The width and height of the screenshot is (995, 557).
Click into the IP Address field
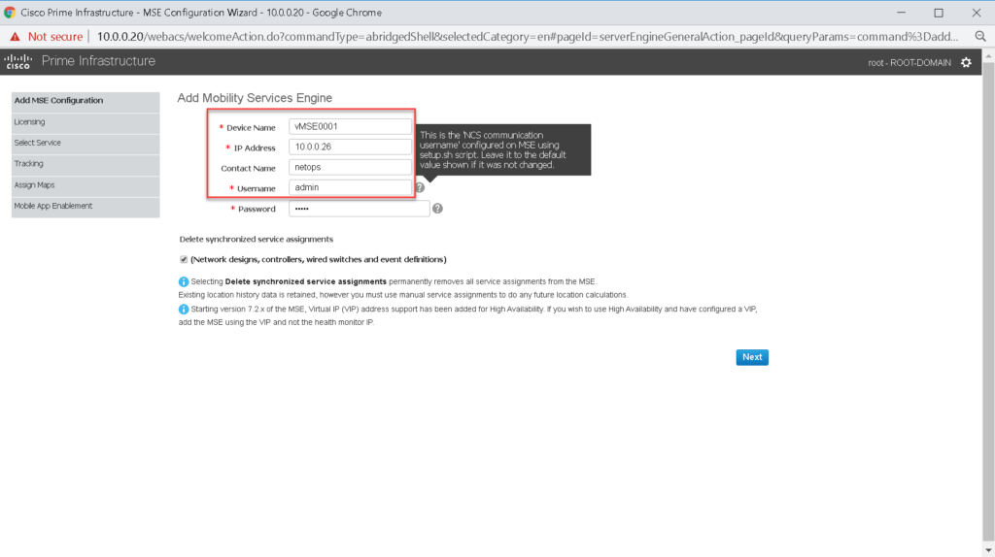[x=351, y=147]
